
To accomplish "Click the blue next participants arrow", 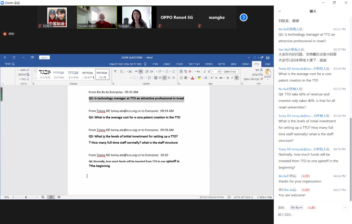I will pos(243,17).
